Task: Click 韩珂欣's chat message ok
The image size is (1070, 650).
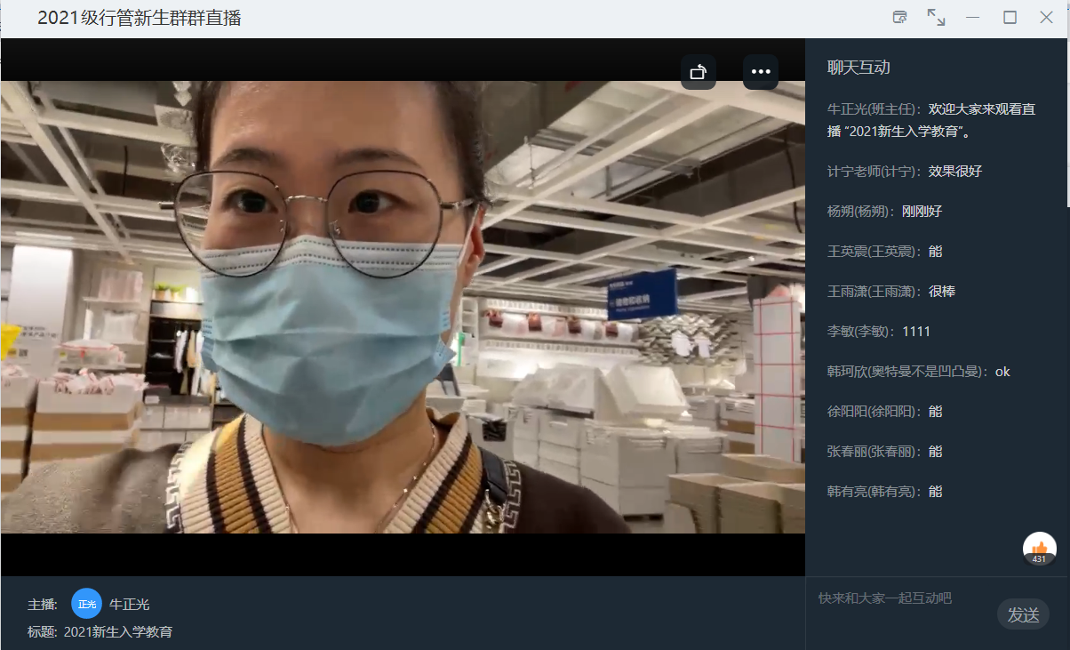Action: [x=1002, y=372]
